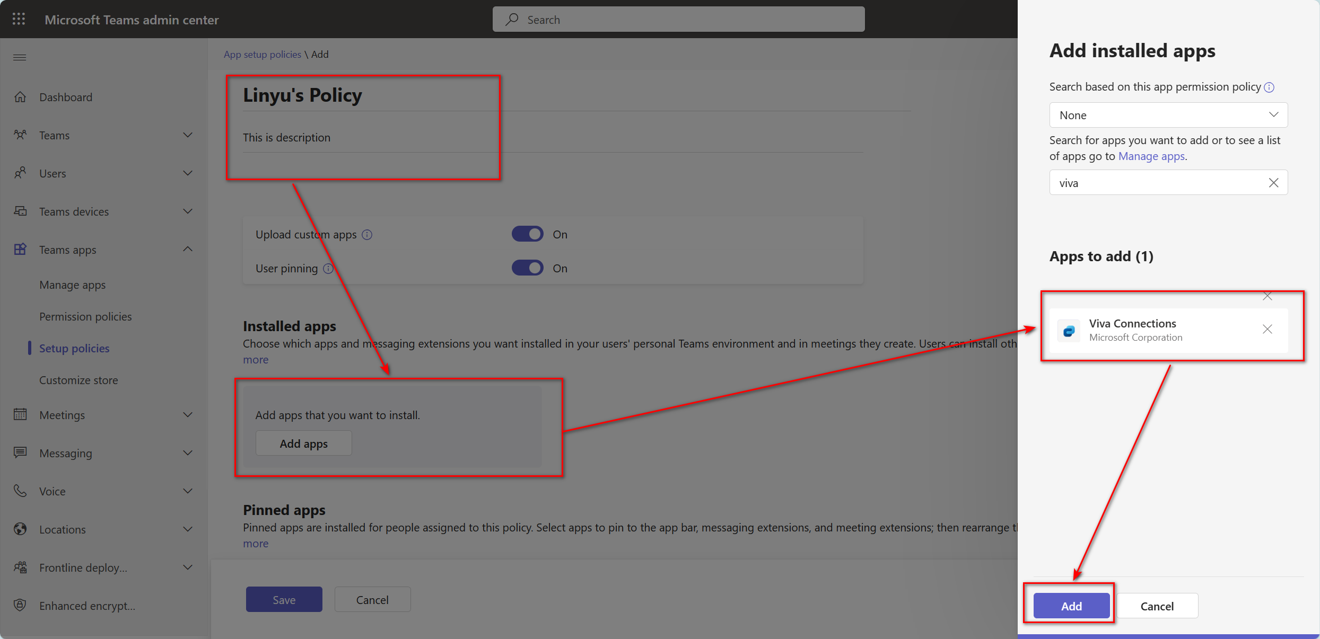
Task: Open the info tooltip next to Upload custom apps
Action: coord(367,234)
